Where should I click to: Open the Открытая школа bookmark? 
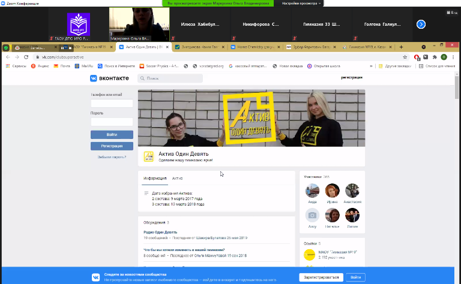(x=324, y=66)
